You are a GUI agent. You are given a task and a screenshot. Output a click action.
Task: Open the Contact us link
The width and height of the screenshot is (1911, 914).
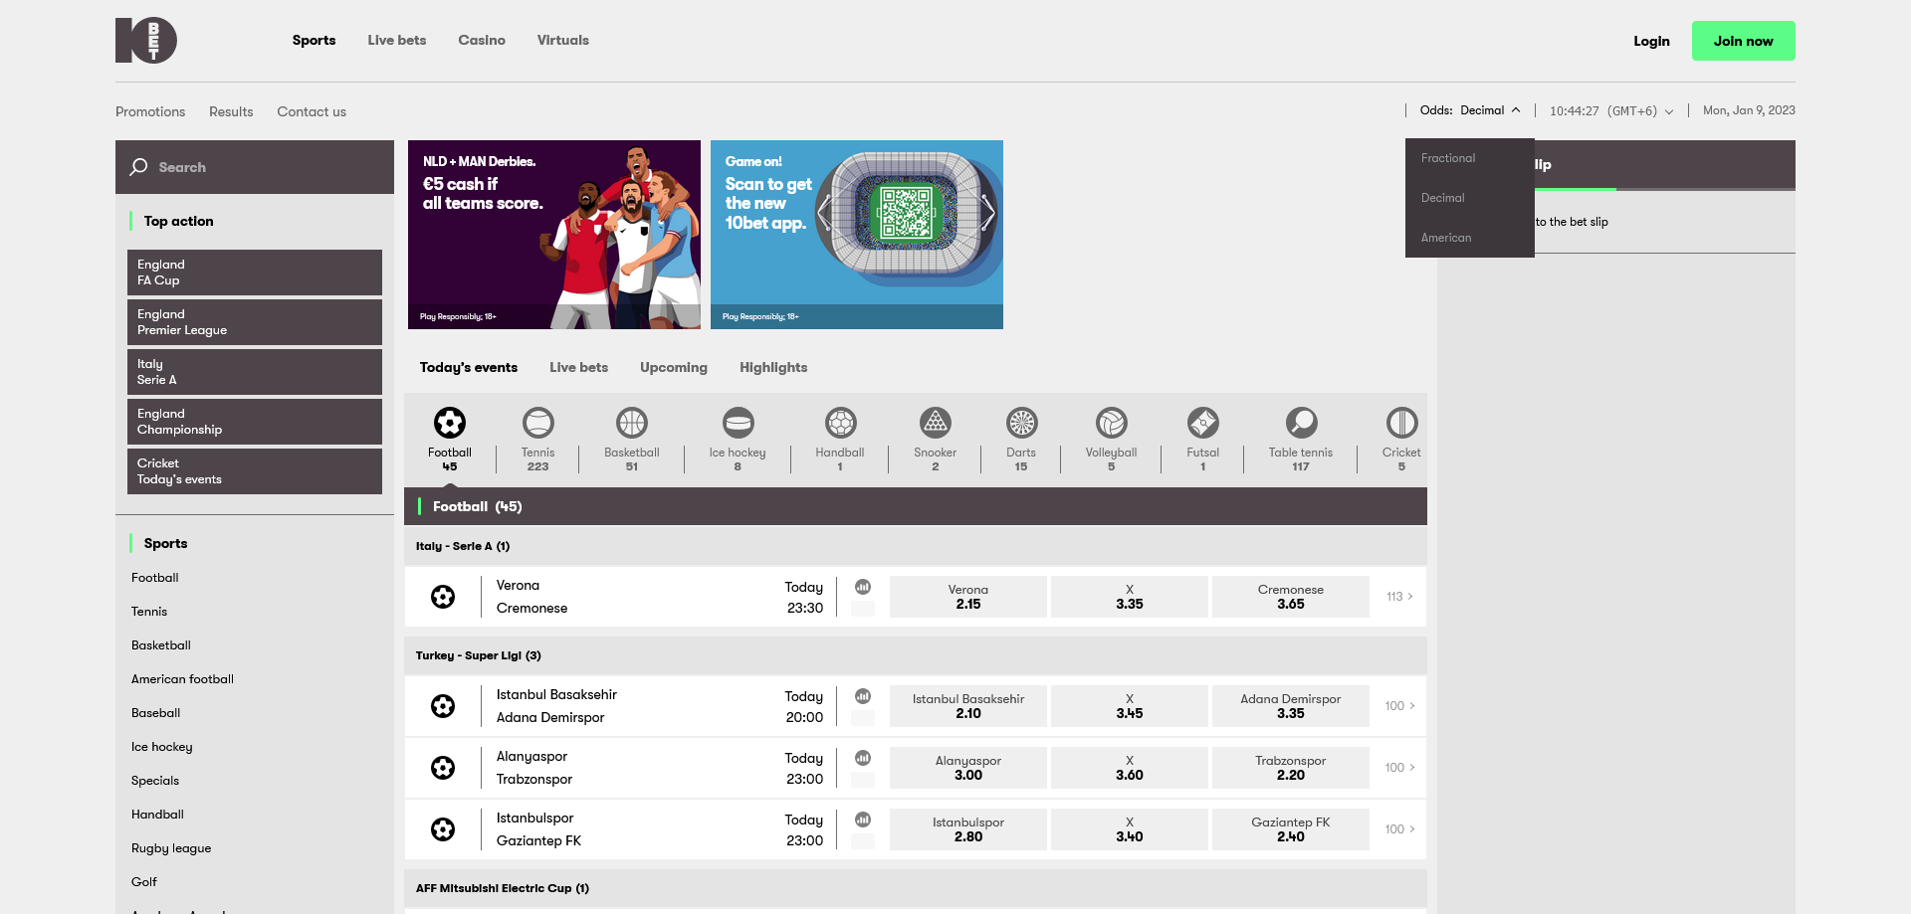tap(312, 111)
